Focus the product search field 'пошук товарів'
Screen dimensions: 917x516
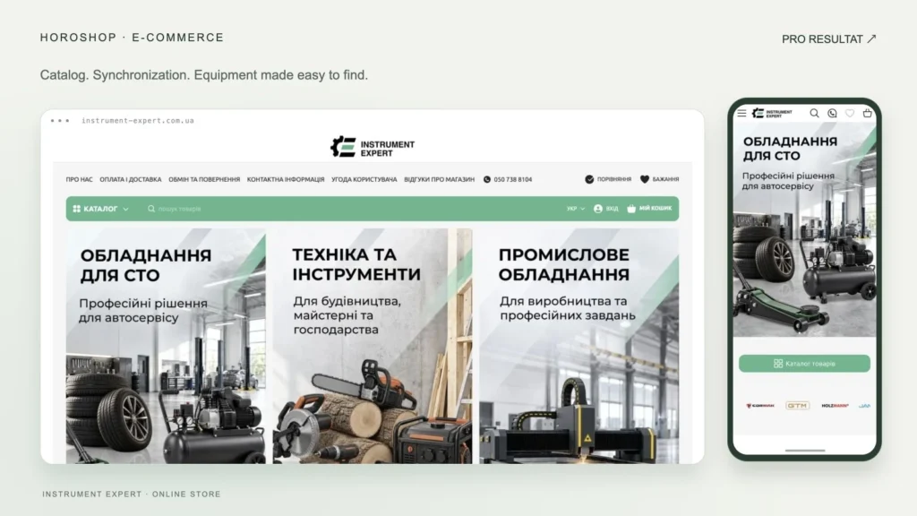point(179,209)
